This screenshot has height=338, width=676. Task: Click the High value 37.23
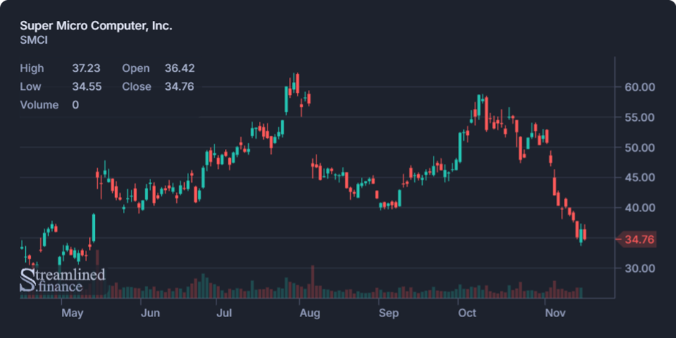point(86,68)
